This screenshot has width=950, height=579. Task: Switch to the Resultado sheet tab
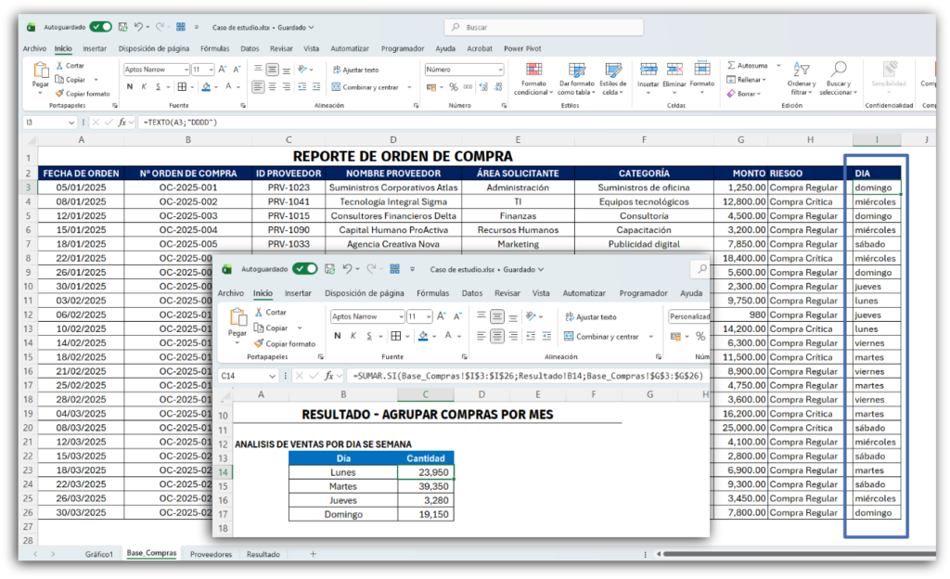(263, 554)
